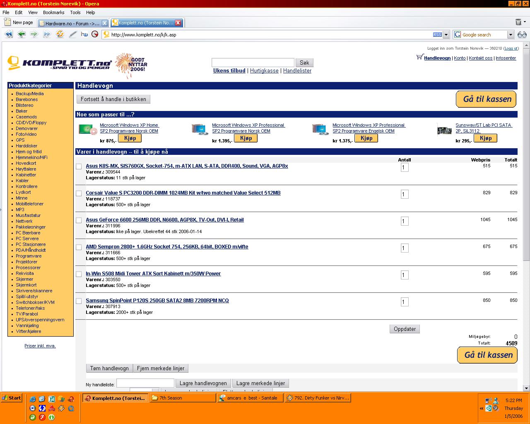
Task: Reload the page with the orange reload icon
Action: [x=60, y=34]
